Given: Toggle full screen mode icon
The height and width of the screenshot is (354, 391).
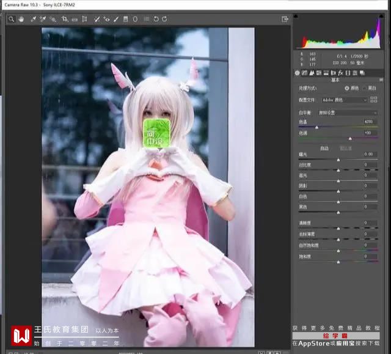Looking at the screenshot, I should [285, 19].
